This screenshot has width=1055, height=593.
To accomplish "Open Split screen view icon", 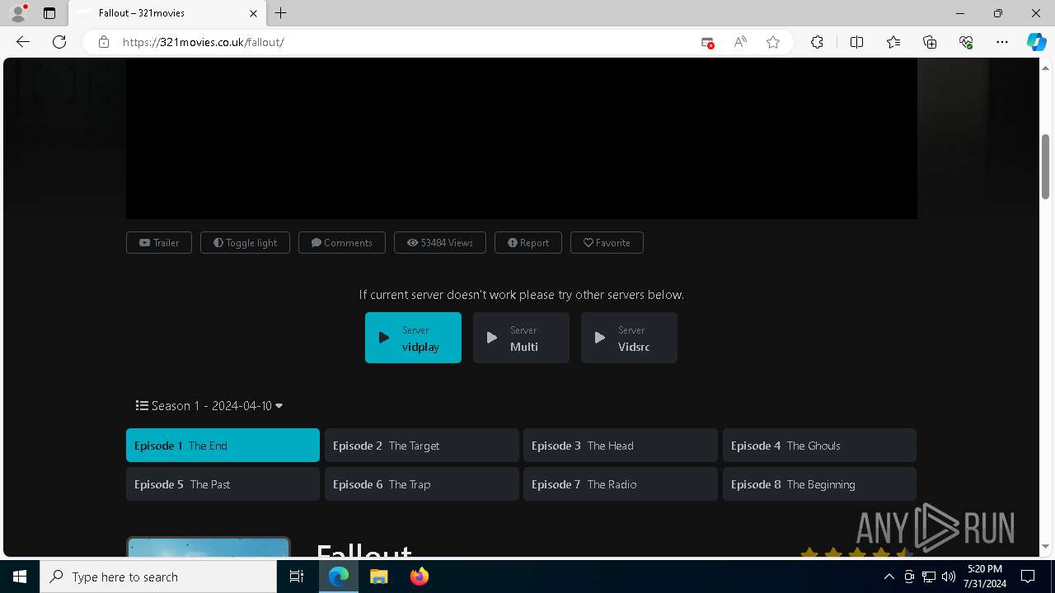I will click(x=856, y=42).
